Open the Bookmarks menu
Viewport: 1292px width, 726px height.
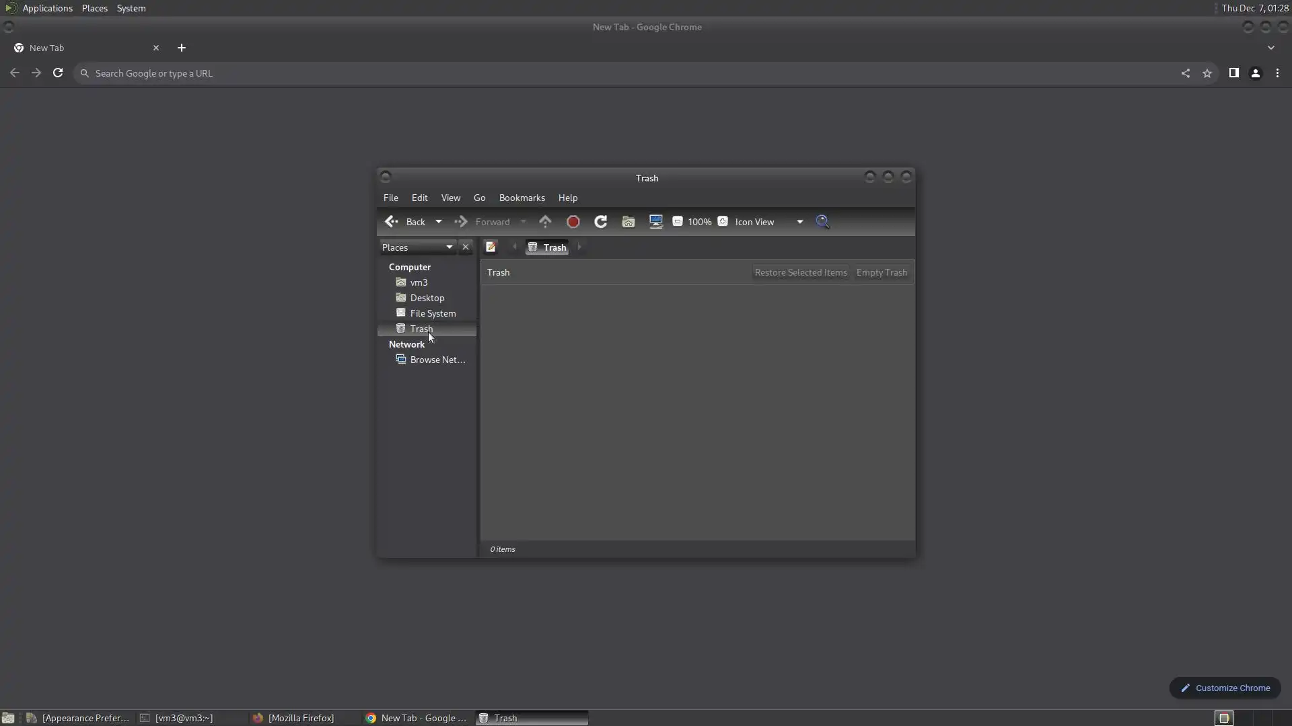pyautogui.click(x=522, y=198)
